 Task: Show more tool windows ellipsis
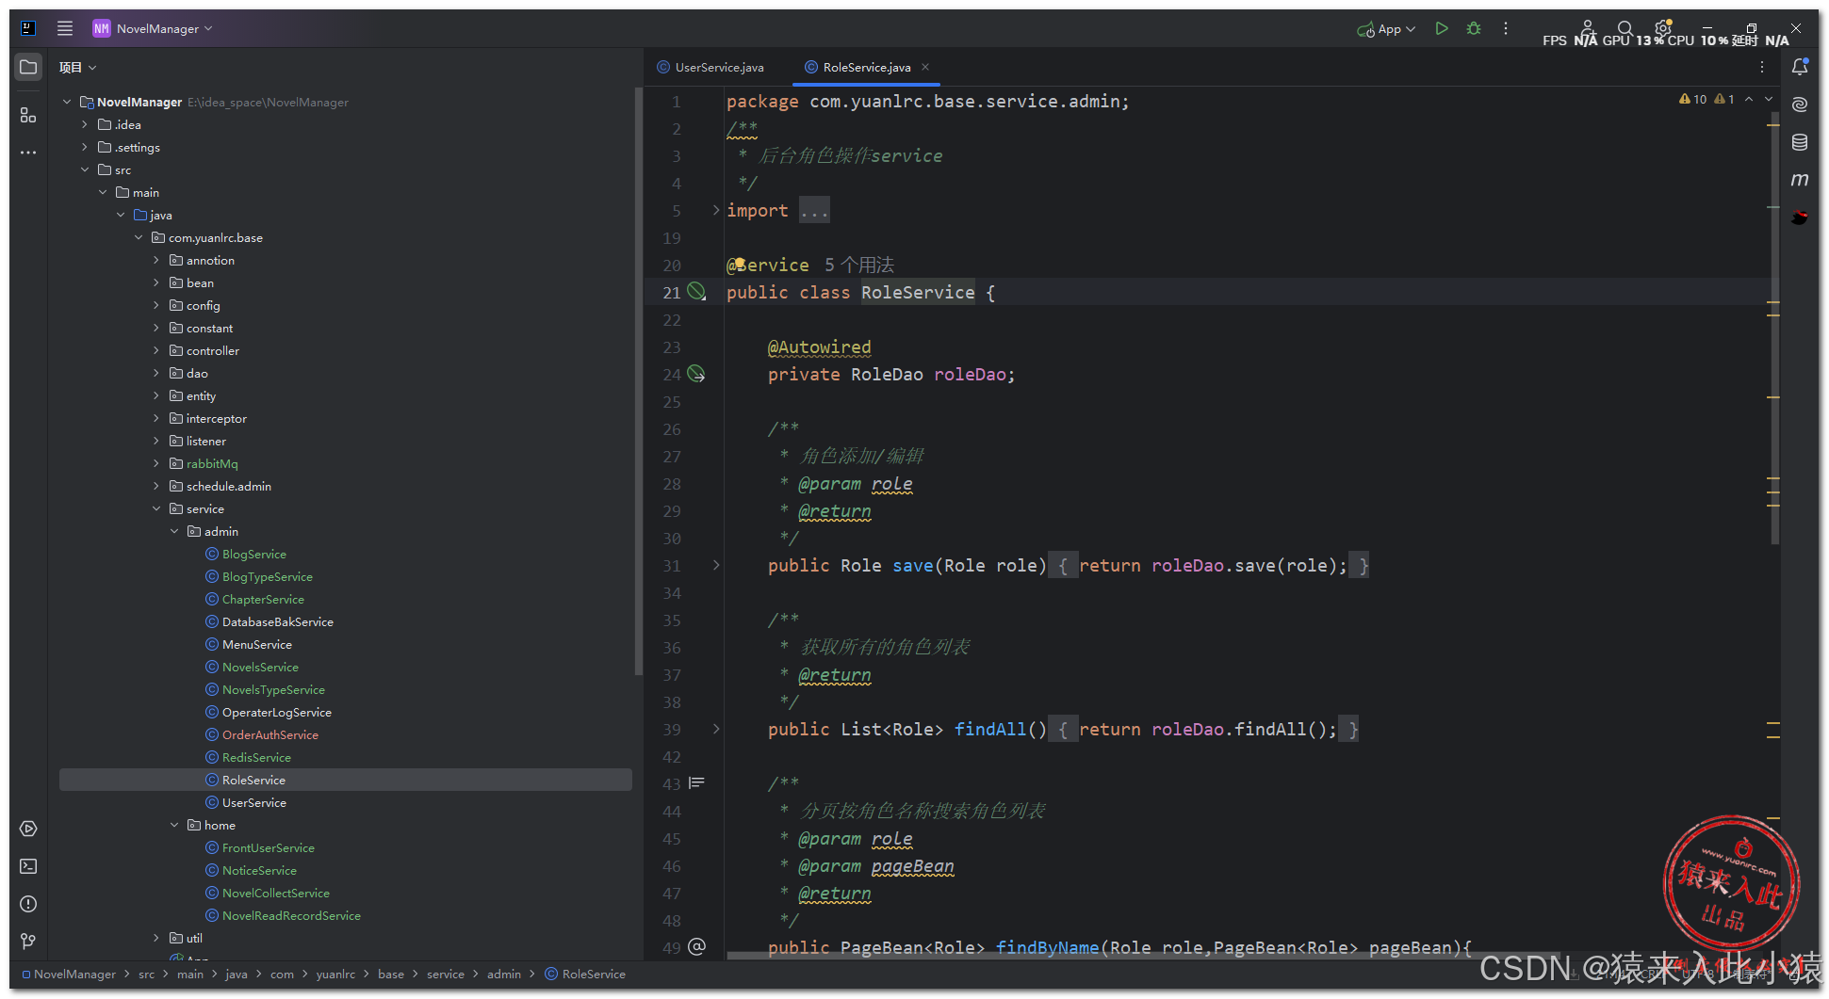pos(28,152)
